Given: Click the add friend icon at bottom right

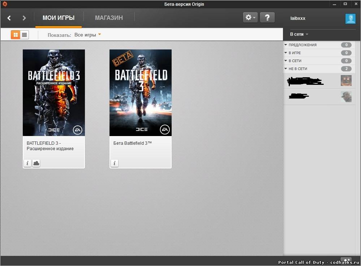Looking at the screenshot, I should 347,260.
